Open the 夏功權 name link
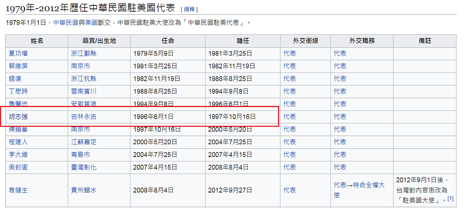The width and height of the screenshot is (464, 213). pos(18,53)
